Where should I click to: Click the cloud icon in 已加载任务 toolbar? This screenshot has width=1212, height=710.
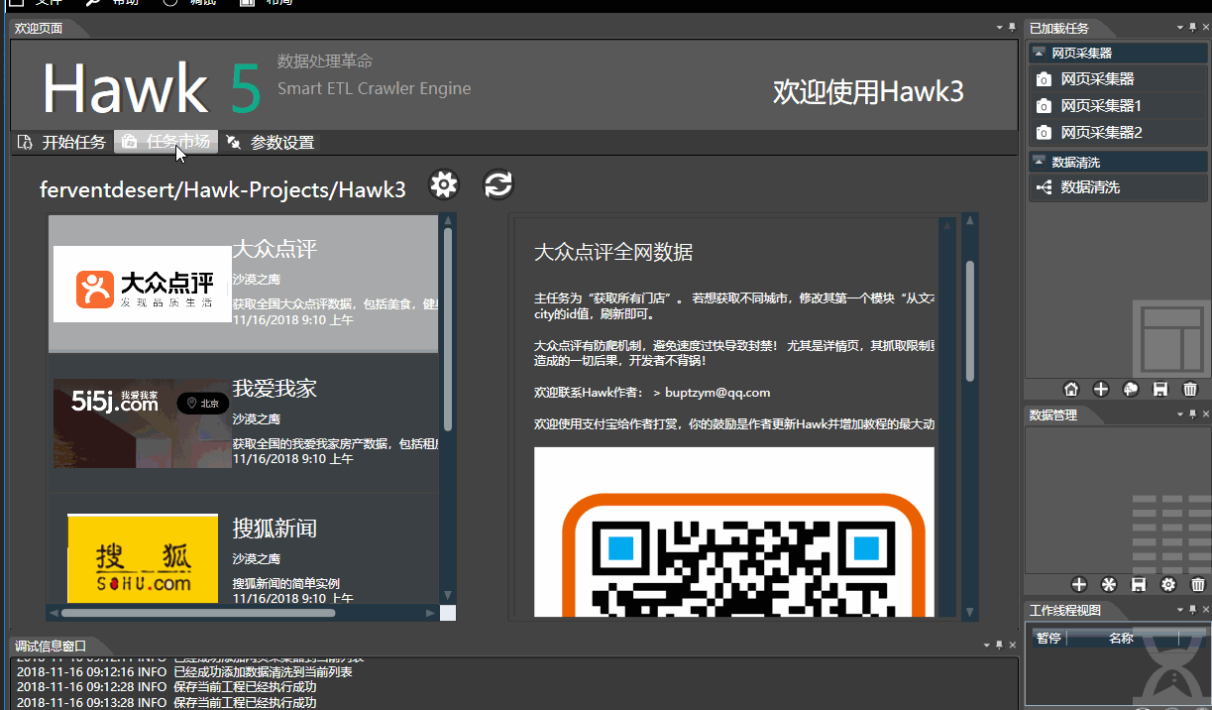tap(1131, 389)
